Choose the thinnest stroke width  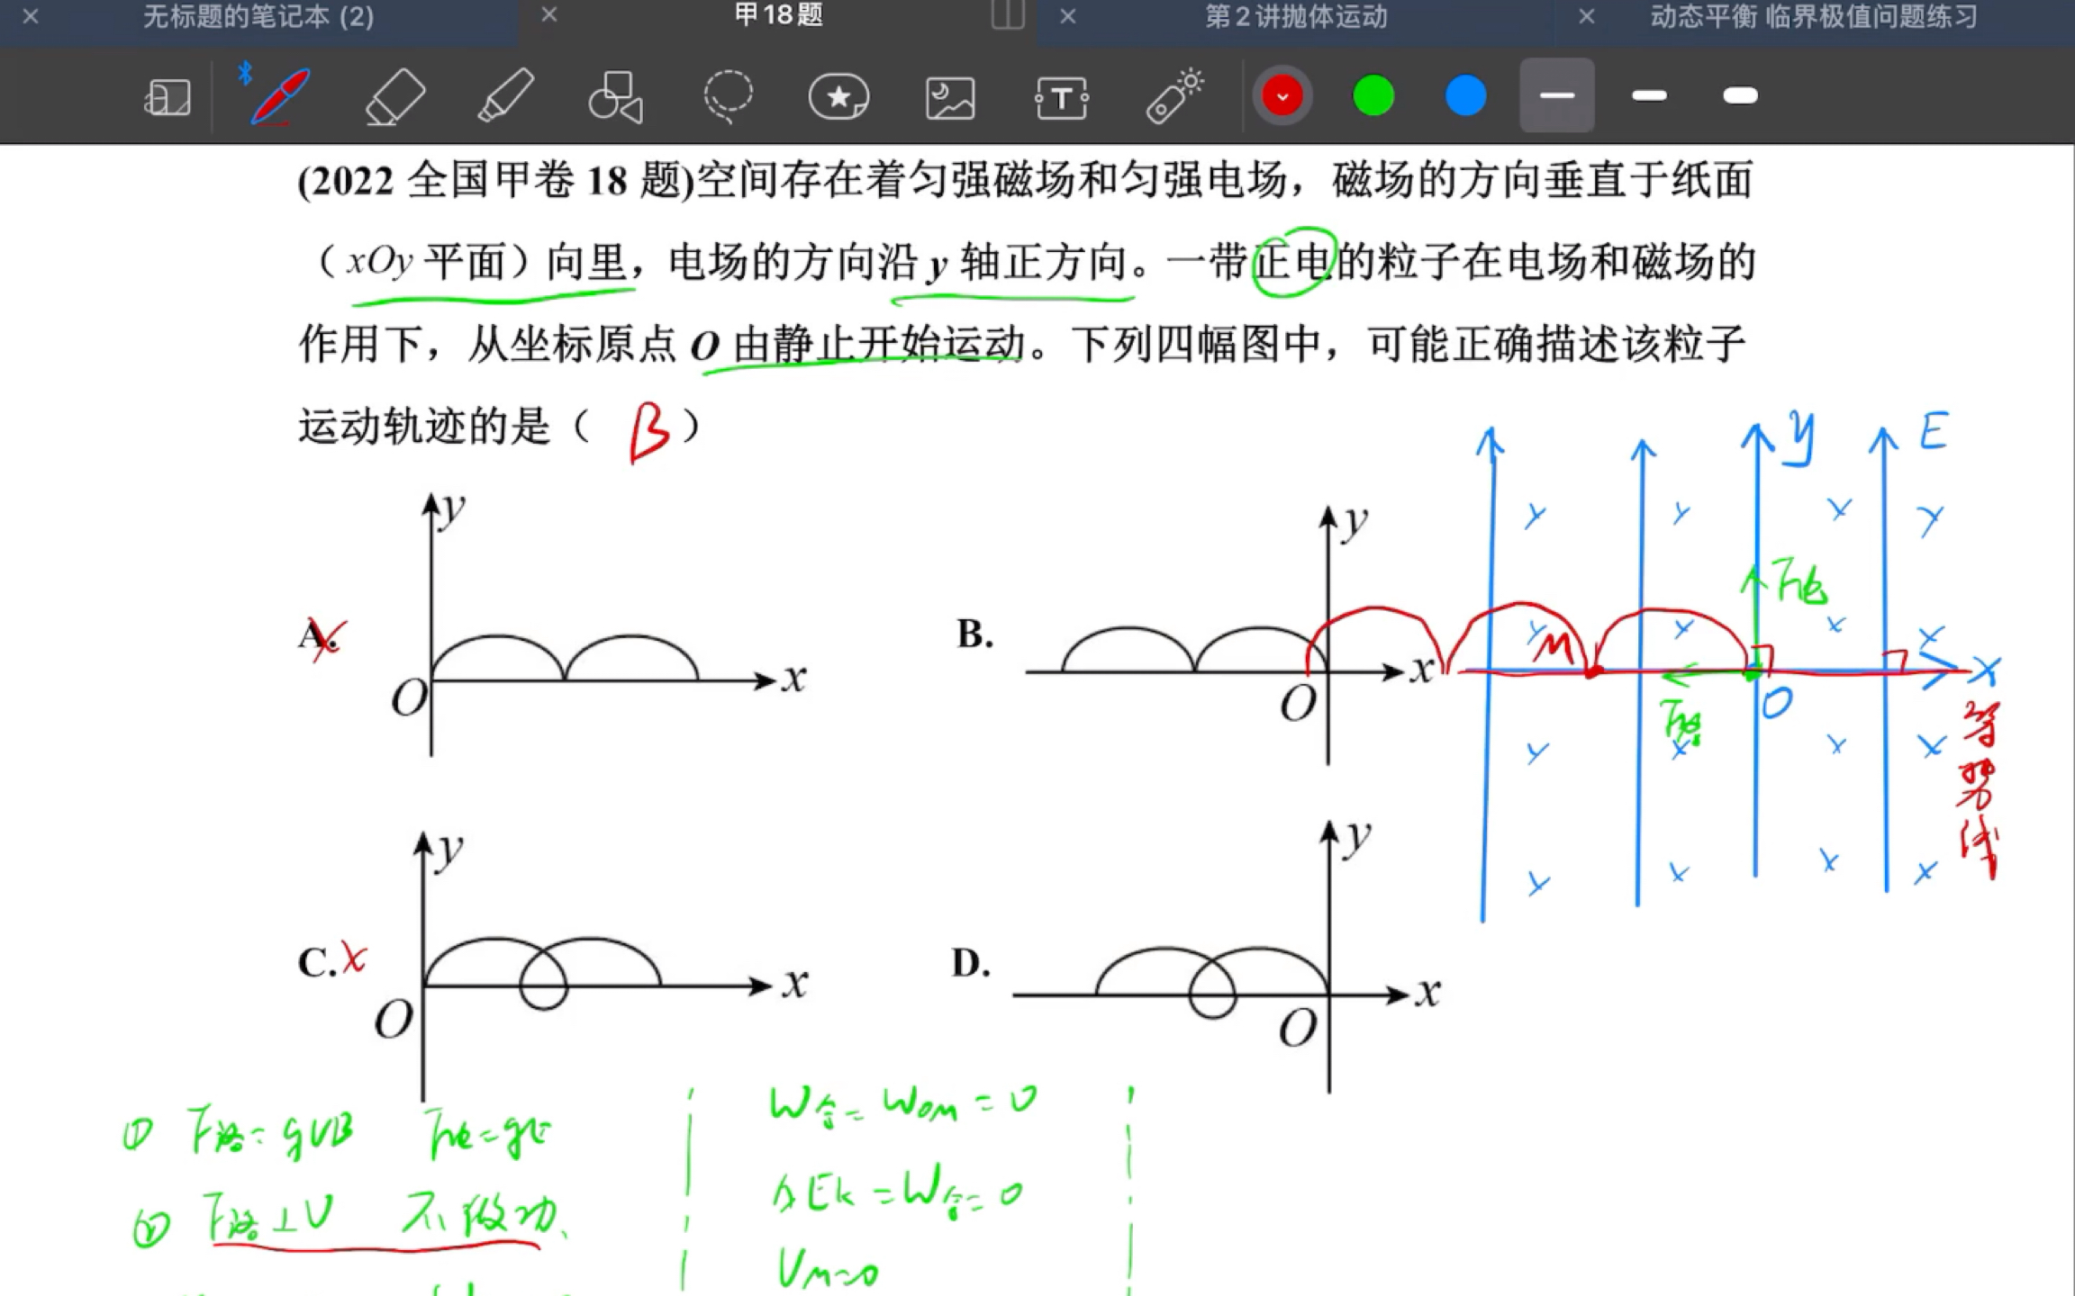click(x=1557, y=95)
